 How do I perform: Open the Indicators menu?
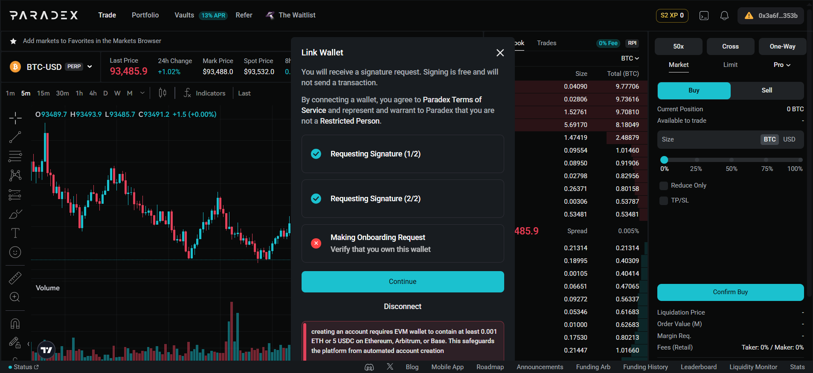pos(205,93)
